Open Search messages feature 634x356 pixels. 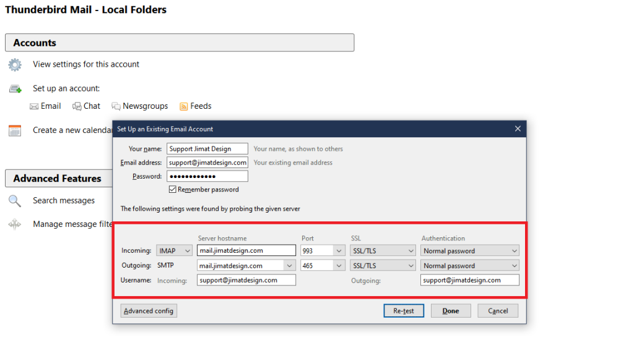tap(64, 201)
